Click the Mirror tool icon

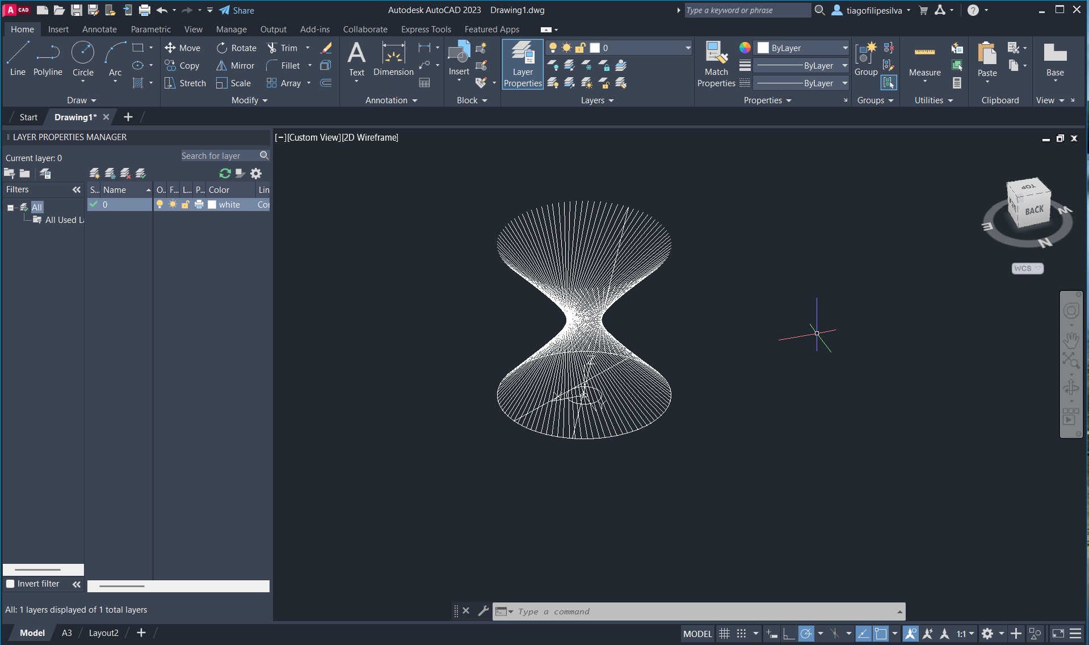click(221, 66)
